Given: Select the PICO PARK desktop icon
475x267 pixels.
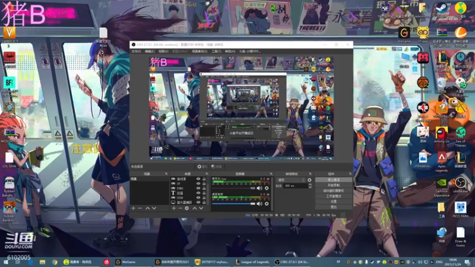Looking at the screenshot, I should point(461,210).
